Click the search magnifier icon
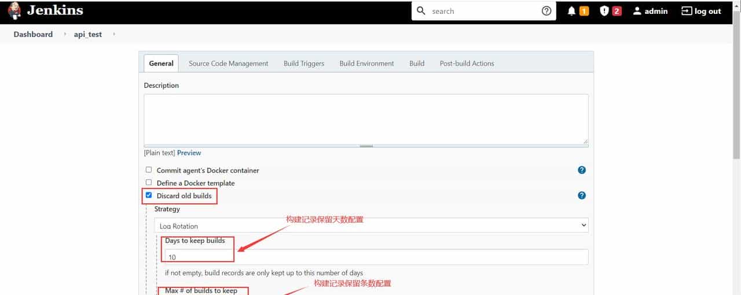Image resolution: width=741 pixels, height=295 pixels. click(x=421, y=11)
